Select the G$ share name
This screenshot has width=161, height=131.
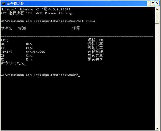3,44
